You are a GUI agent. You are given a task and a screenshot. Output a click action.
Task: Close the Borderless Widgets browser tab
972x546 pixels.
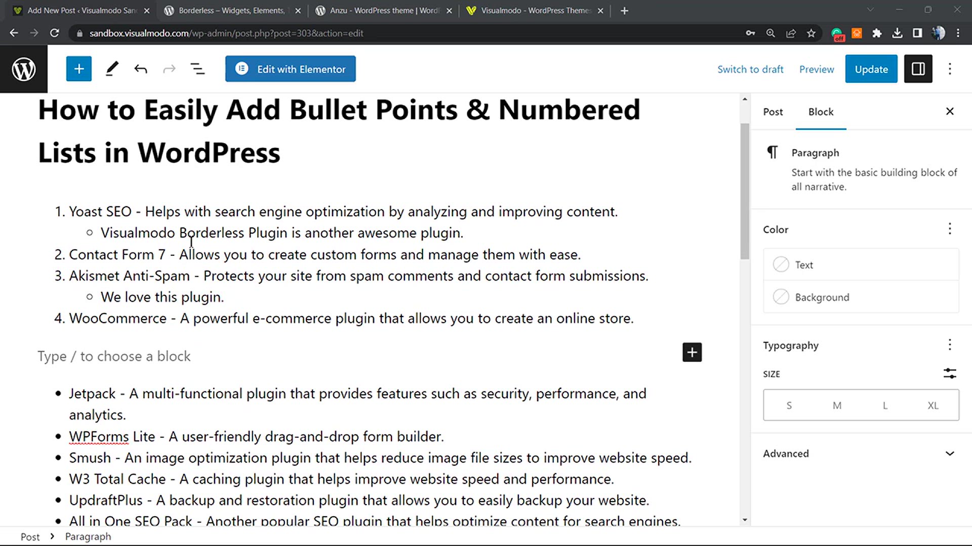[298, 11]
